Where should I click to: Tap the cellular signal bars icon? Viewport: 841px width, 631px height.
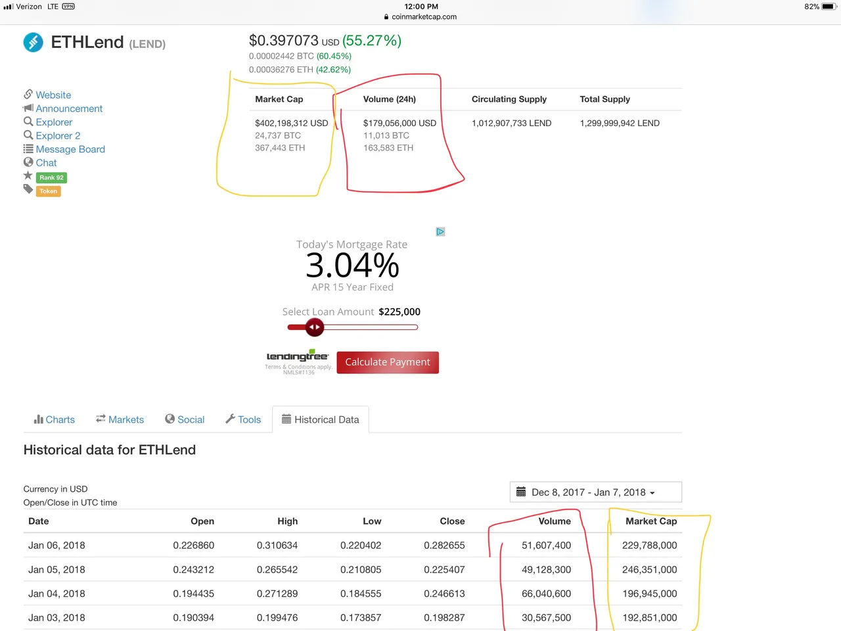pos(9,7)
